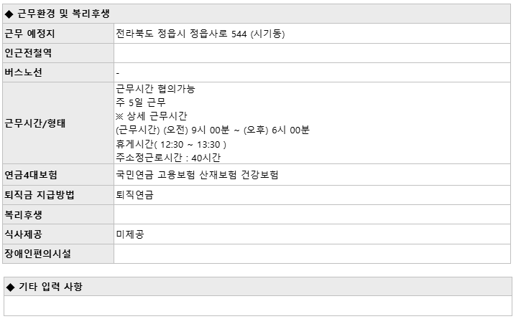The height and width of the screenshot is (319, 516).
Task: Click the 주 5일 근무 text line
Action: (141, 103)
